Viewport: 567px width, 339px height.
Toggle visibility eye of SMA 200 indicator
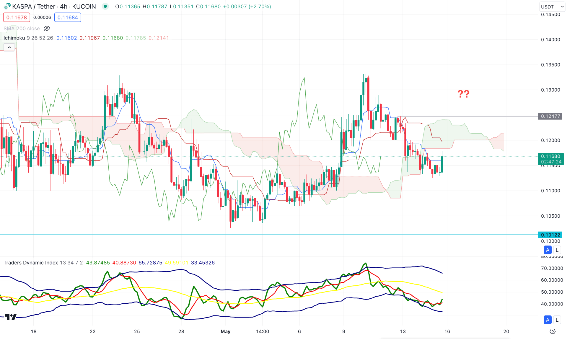[47, 29]
